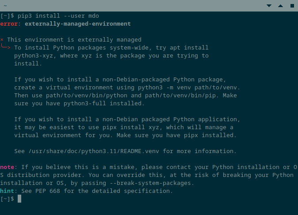Click the 'pipx install xyz' text
Screen dimensions: 298x215
[131, 127]
